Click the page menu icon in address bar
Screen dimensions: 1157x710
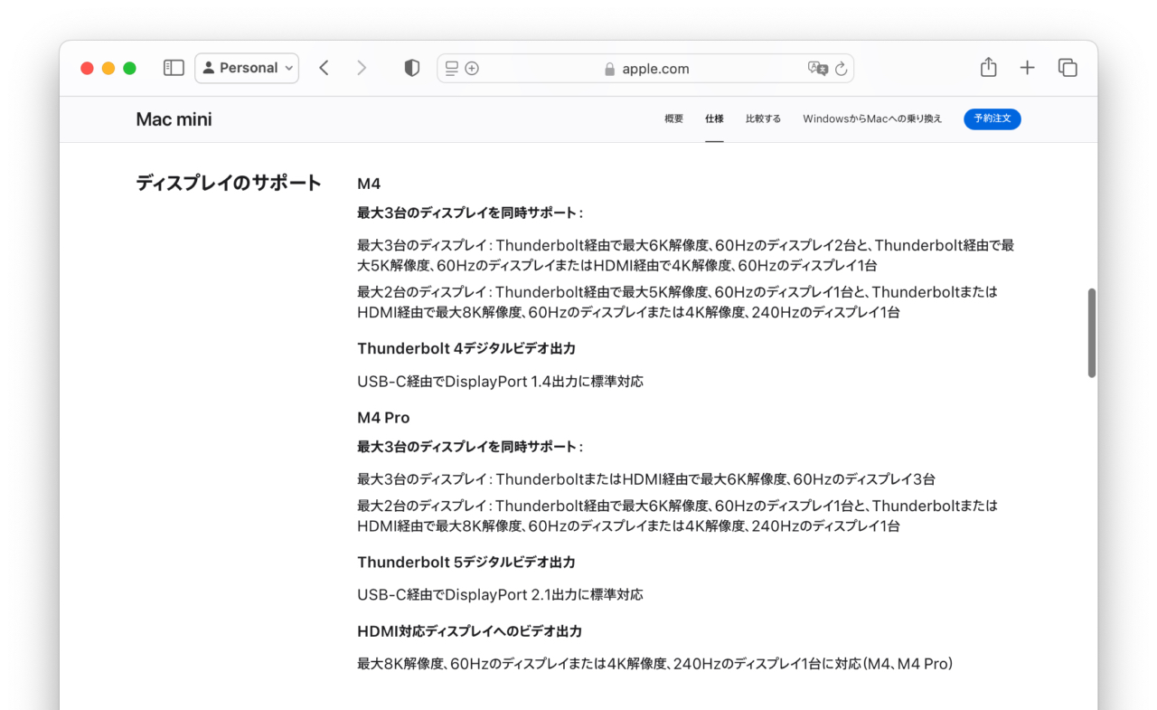coord(452,68)
